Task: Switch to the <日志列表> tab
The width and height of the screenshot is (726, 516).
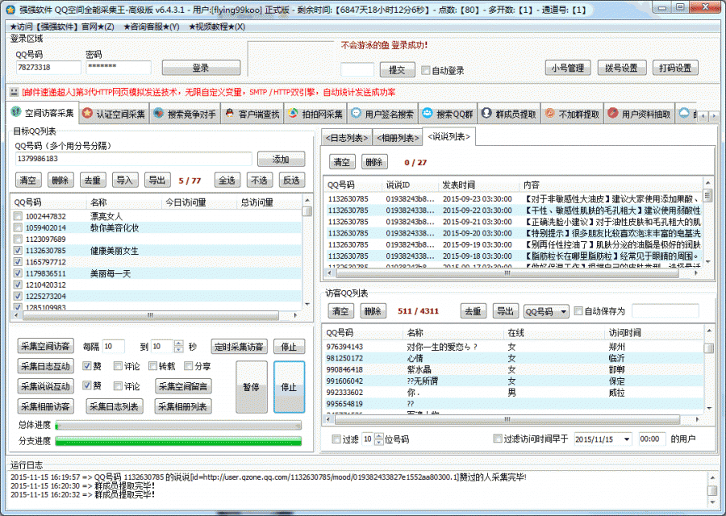Action: pos(347,138)
